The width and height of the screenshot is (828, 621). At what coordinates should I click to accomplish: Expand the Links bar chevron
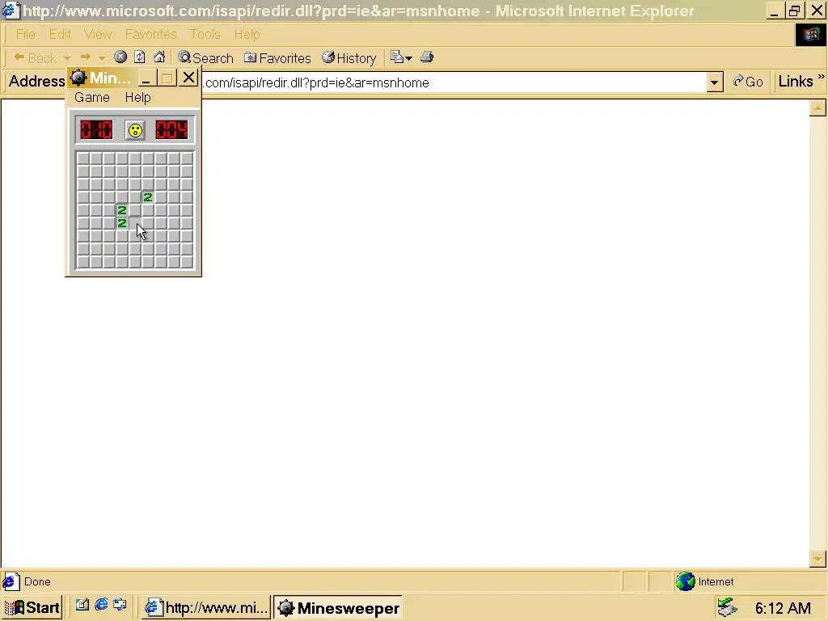point(821,77)
